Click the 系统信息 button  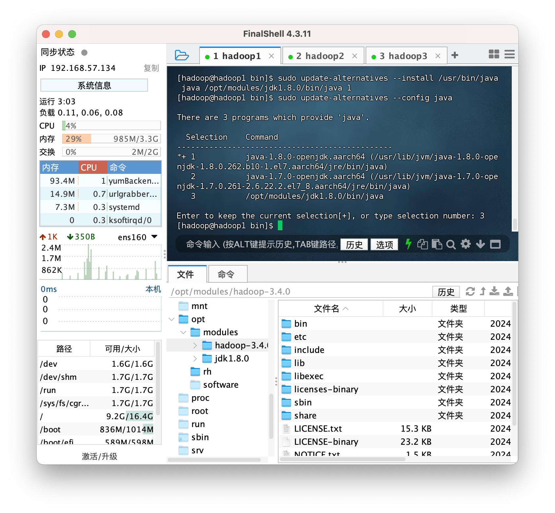pos(94,85)
